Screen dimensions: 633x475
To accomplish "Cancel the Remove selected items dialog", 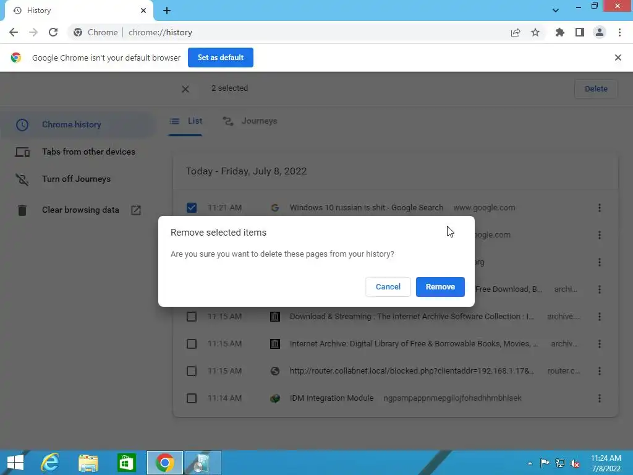I will point(388,287).
